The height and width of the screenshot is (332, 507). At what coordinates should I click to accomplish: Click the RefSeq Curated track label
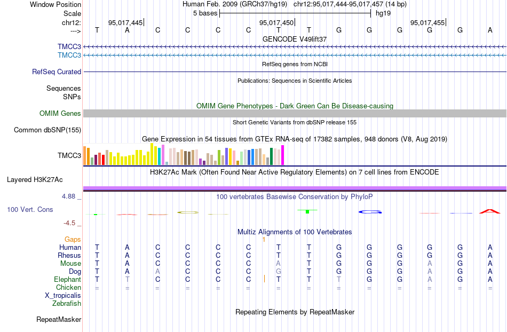coord(57,72)
